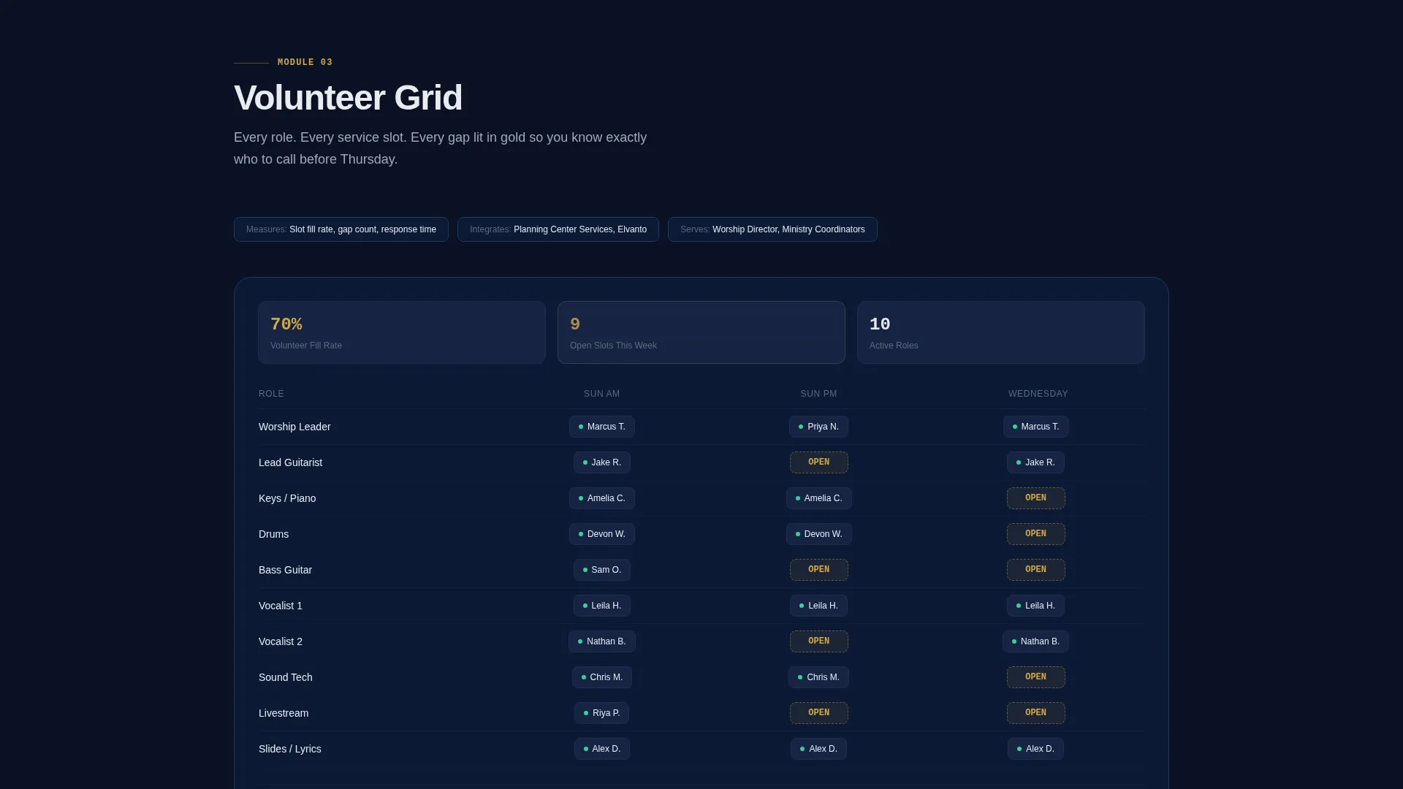Select Livestream Sun PM OPEN slot
1403x789 pixels.
coord(818,713)
